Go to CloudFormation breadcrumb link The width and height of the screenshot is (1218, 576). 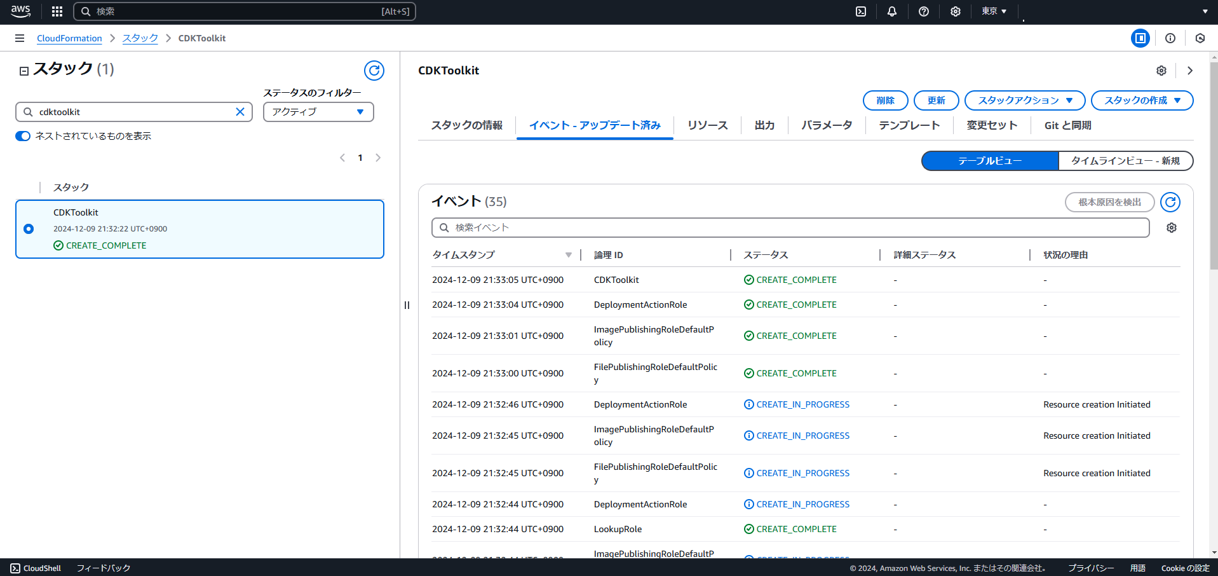click(69, 38)
